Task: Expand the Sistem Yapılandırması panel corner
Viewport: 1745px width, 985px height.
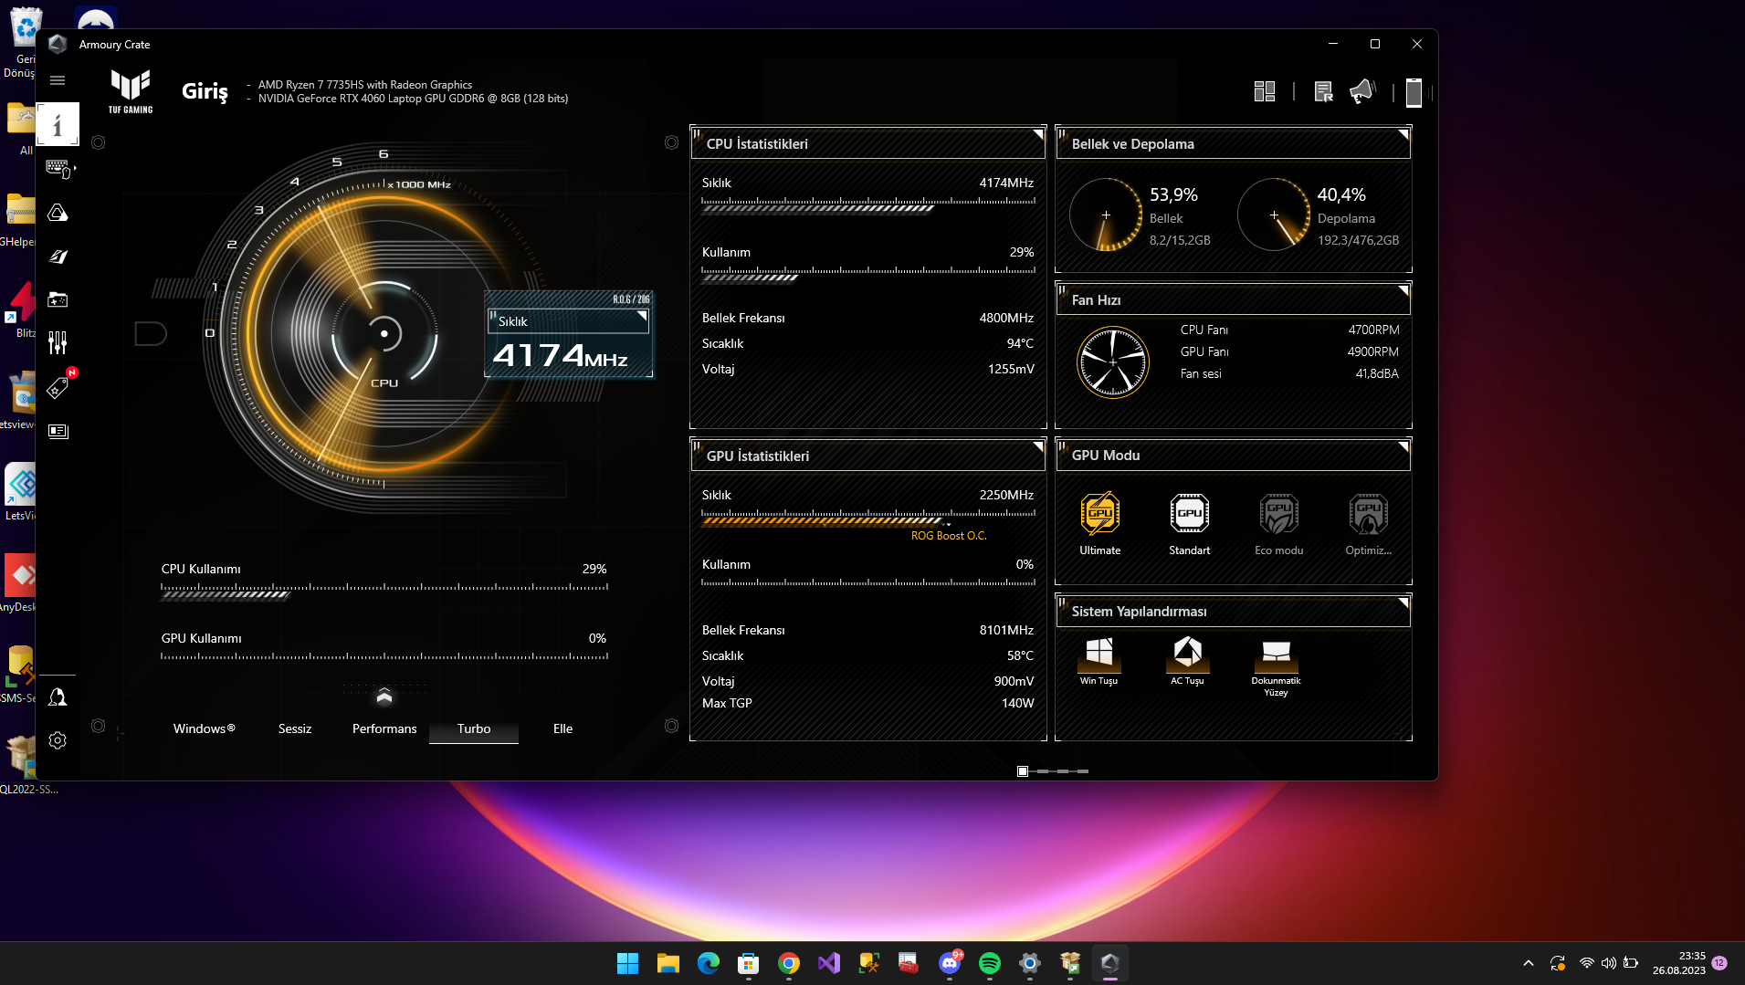Action: coord(1403,603)
